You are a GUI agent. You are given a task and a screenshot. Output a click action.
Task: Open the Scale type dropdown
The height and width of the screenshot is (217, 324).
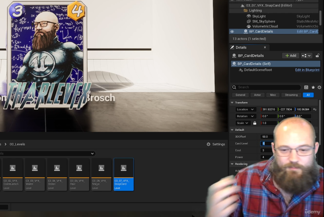pyautogui.click(x=243, y=123)
